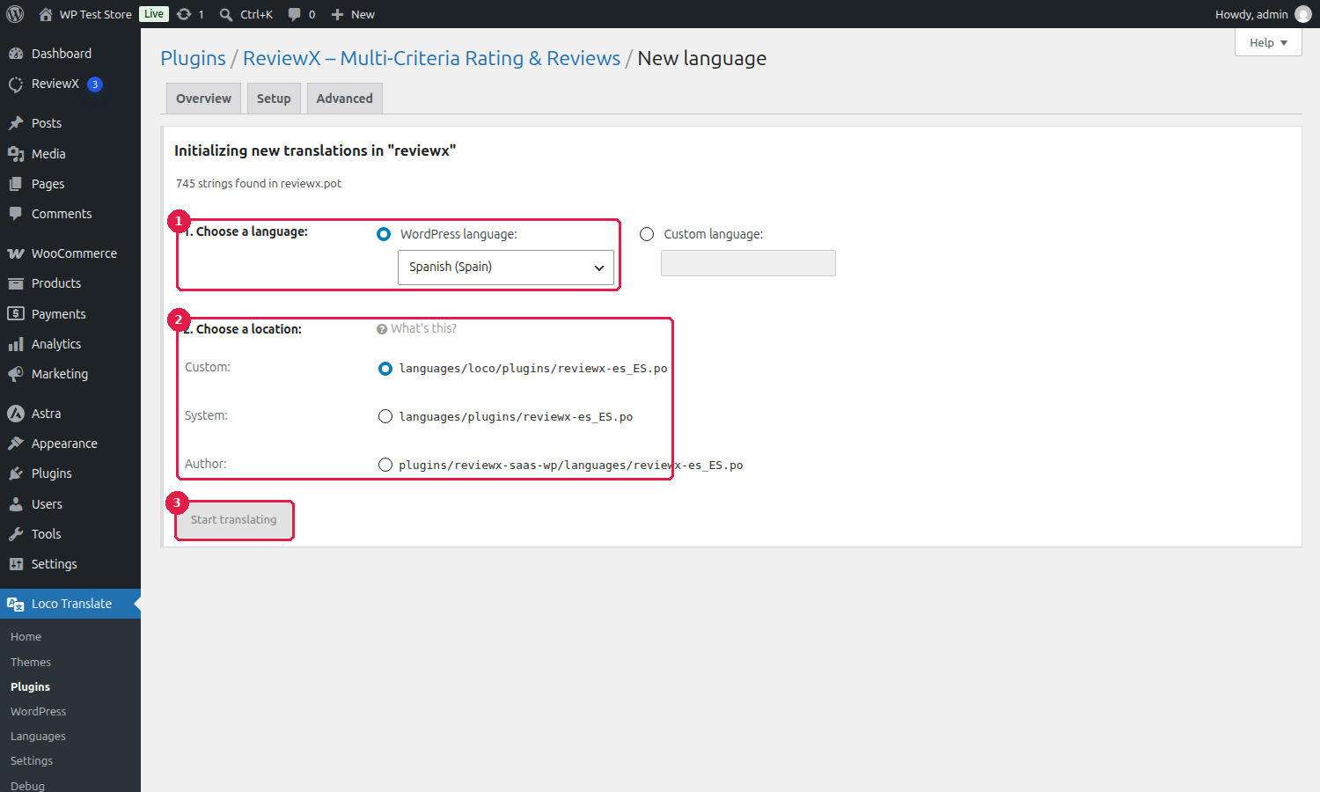Click the WooCommerce icon in sidebar
This screenshot has width=1320, height=792.
pyautogui.click(x=16, y=253)
